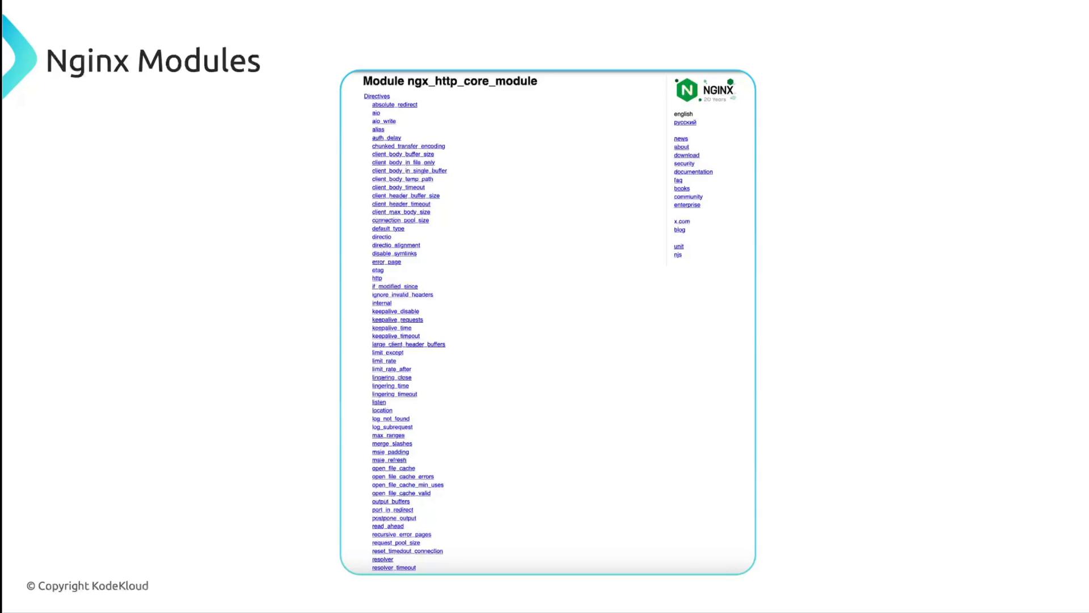Open recursive_error_pages directive link

pyautogui.click(x=402, y=535)
